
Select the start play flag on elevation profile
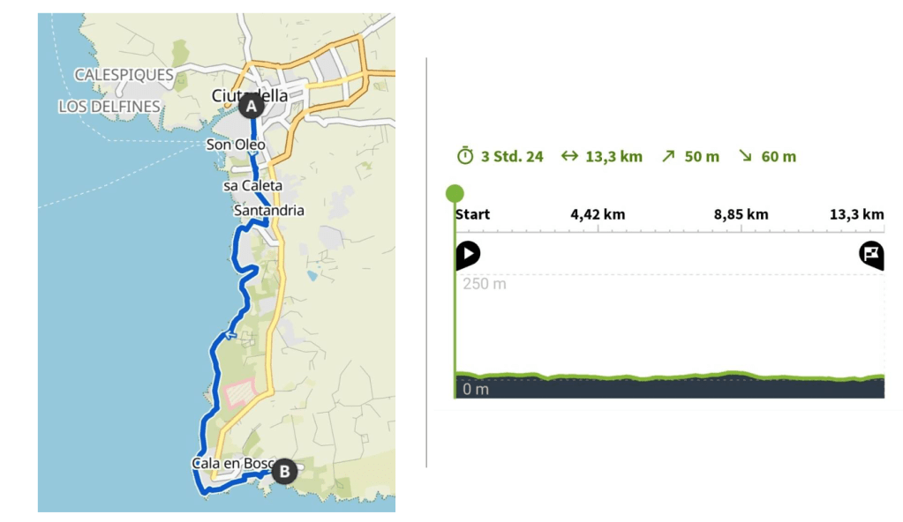[x=468, y=255]
